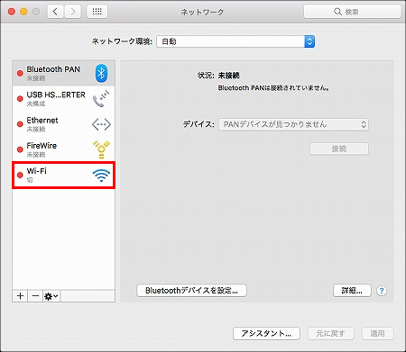Click Bluetoothデバイスを設定... button

(x=191, y=291)
